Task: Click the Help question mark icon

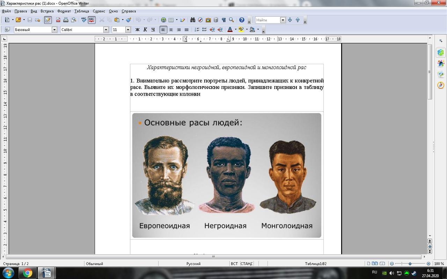Action: (x=242, y=20)
